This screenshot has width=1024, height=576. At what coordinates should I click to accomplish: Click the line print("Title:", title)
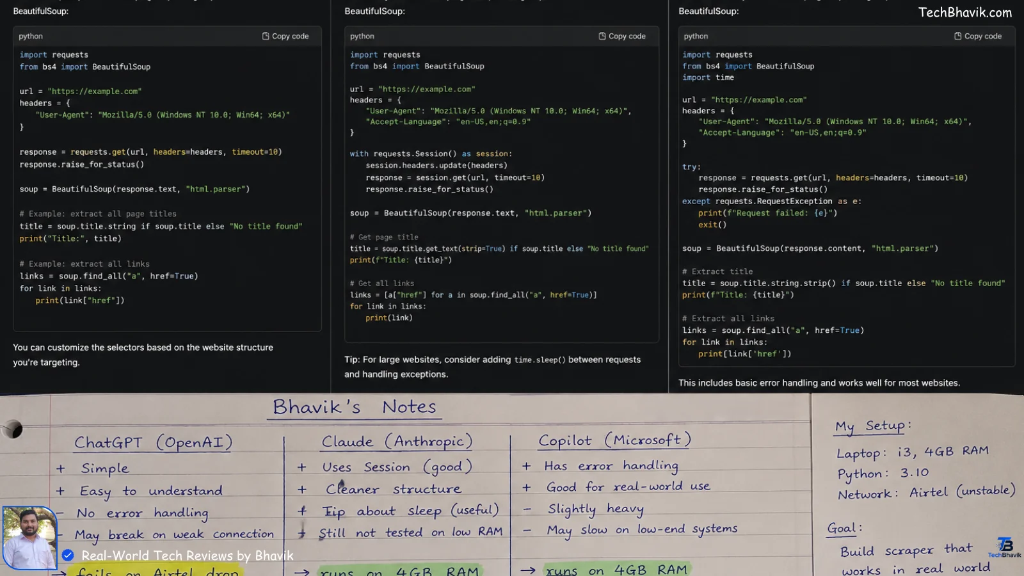click(x=70, y=239)
